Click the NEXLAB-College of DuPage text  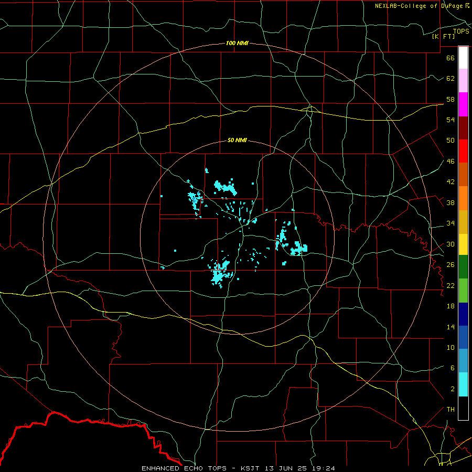tap(420, 6)
